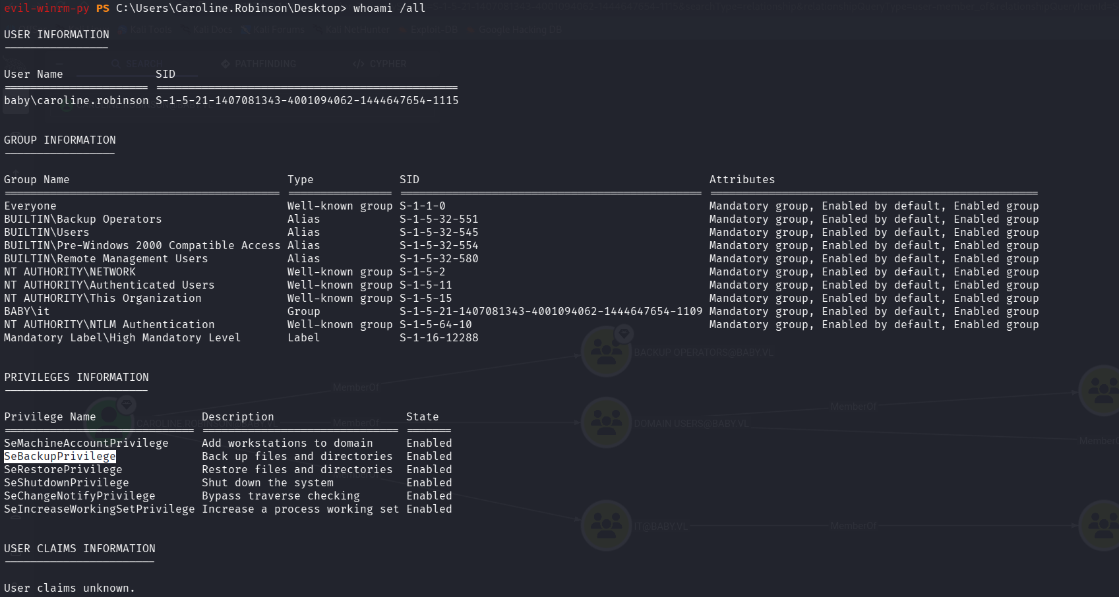Image resolution: width=1119 pixels, height=597 pixels.
Task: Click the SID S-1-5-32-580
Action: (x=439, y=258)
